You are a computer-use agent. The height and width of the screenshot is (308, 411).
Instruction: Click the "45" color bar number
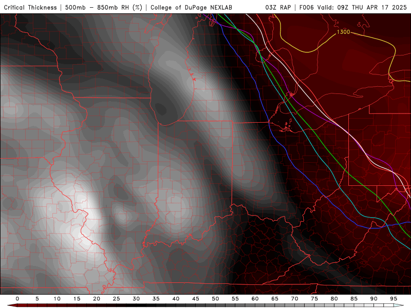(196, 299)
